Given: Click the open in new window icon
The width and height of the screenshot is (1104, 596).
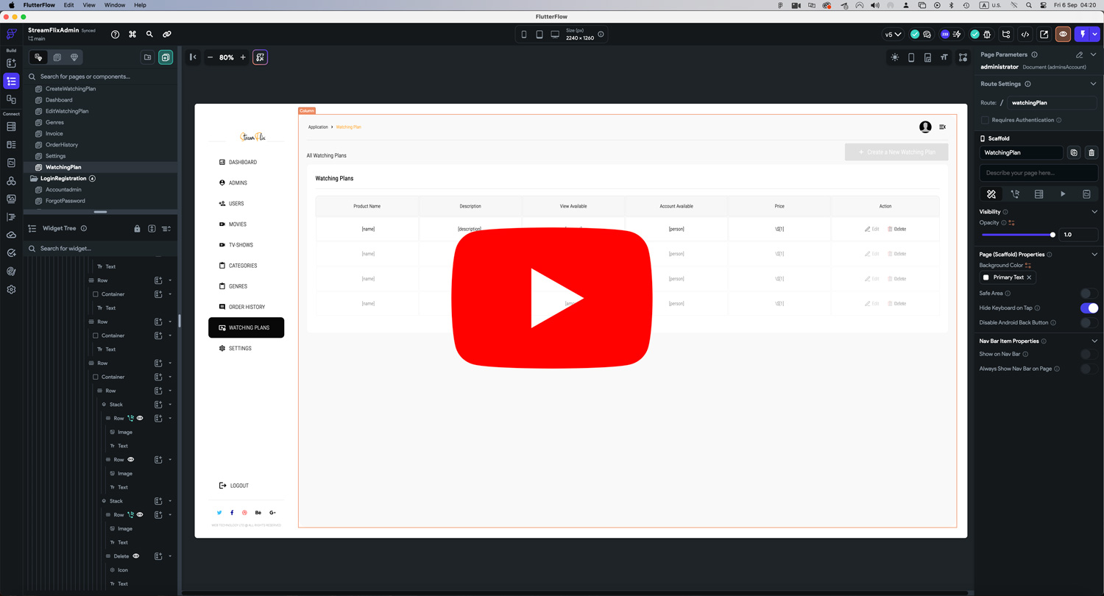Looking at the screenshot, I should [1044, 34].
